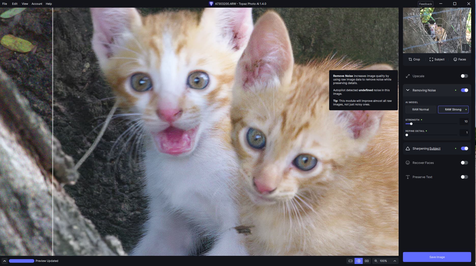This screenshot has height=266, width=476.
Task: Open the Faces detection tool
Action: 459,59
